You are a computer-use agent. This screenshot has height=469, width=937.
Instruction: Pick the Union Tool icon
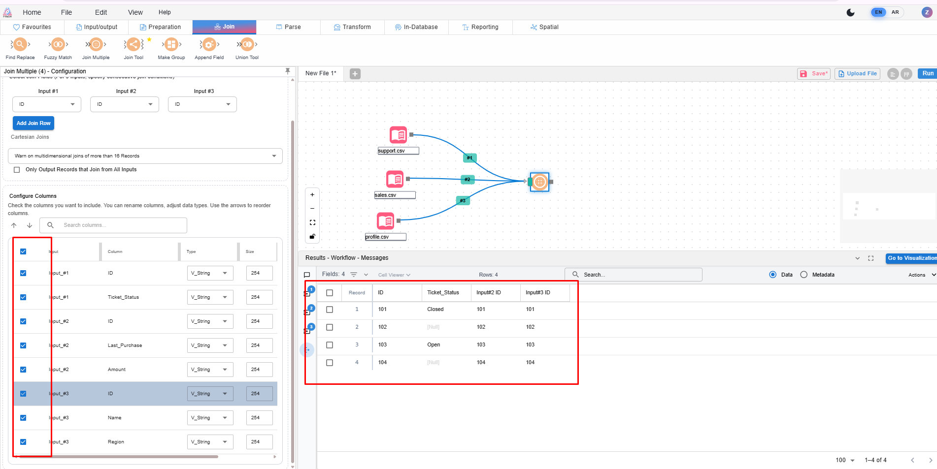tap(247, 45)
